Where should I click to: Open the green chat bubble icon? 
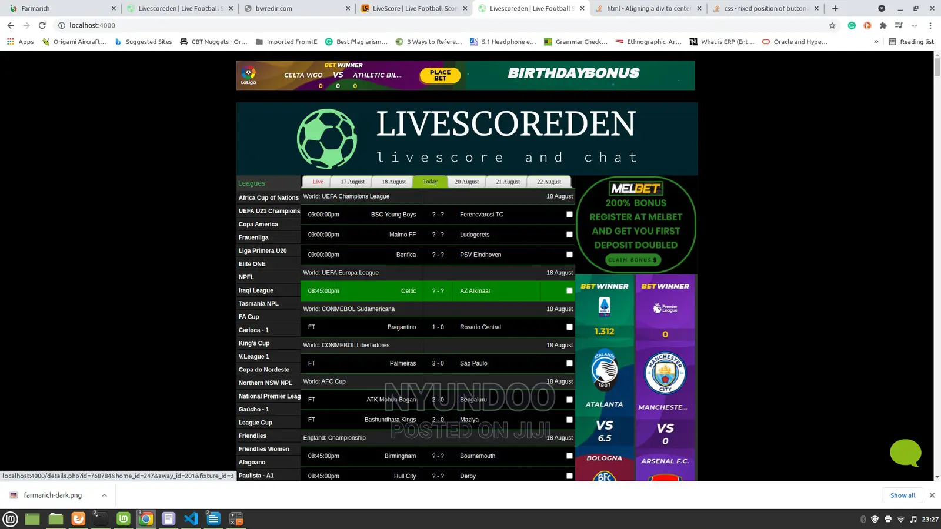[905, 453]
